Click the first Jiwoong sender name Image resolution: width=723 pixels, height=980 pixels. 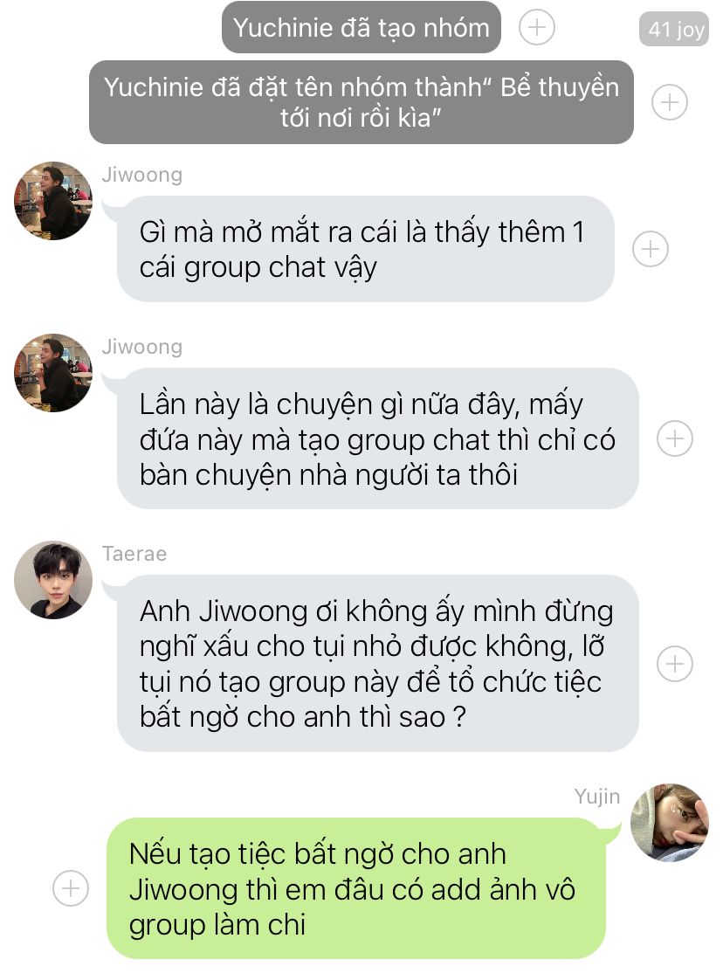142,175
